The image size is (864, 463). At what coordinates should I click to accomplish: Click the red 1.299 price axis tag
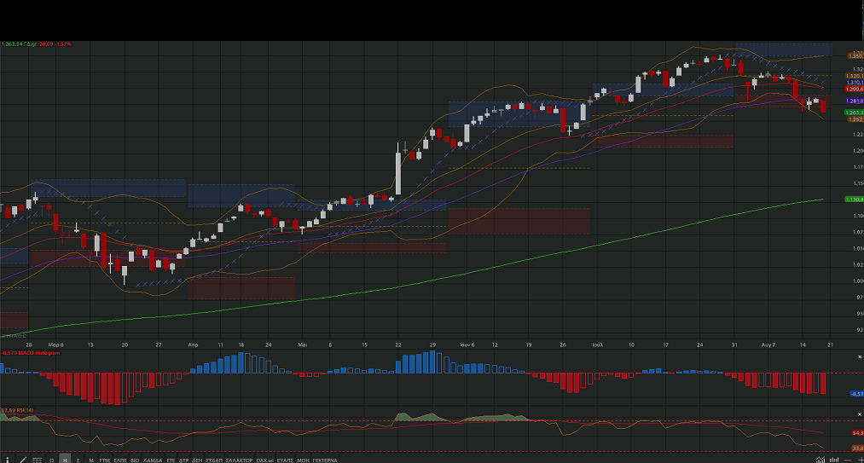click(855, 89)
